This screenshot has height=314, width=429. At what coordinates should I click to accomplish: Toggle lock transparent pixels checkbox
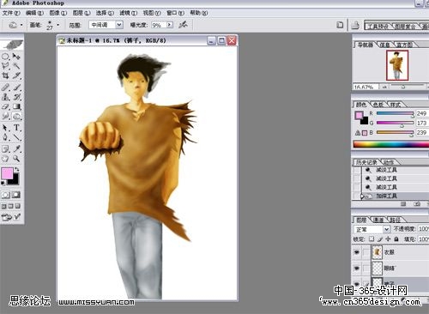point(372,239)
